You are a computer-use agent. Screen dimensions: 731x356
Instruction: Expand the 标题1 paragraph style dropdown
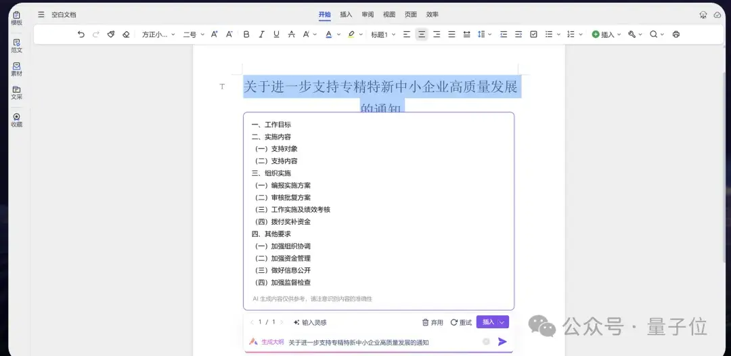click(382, 35)
